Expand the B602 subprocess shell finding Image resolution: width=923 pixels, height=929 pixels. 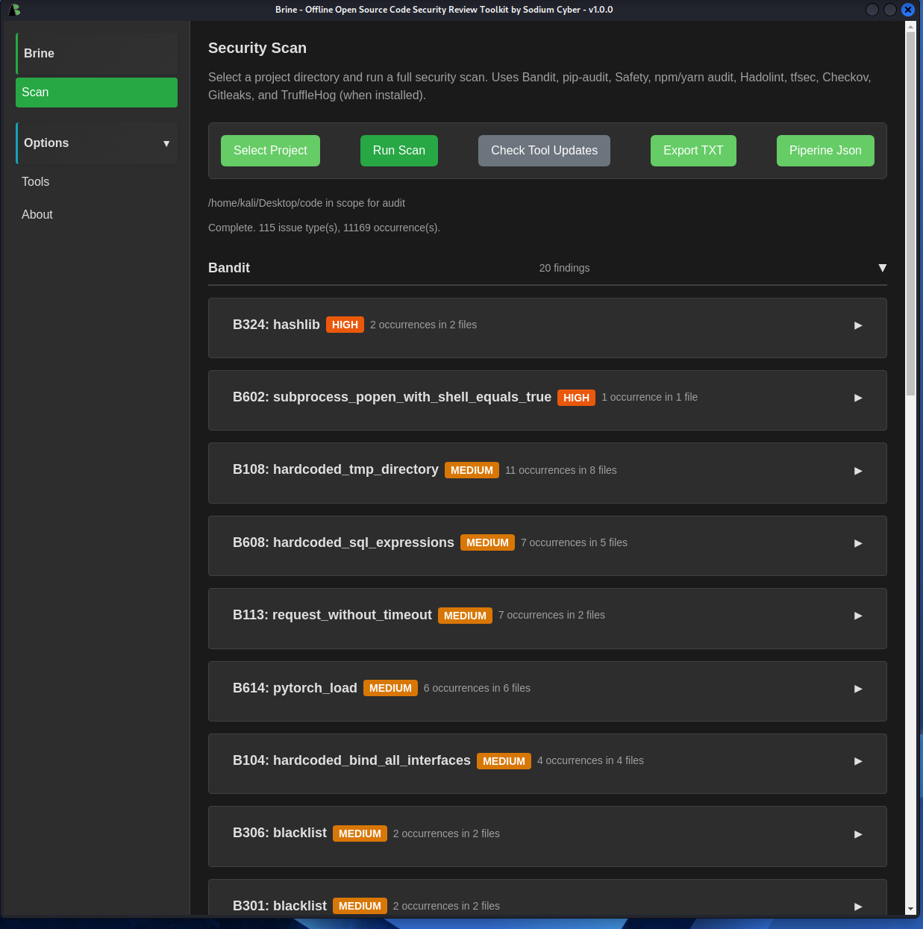tap(857, 398)
